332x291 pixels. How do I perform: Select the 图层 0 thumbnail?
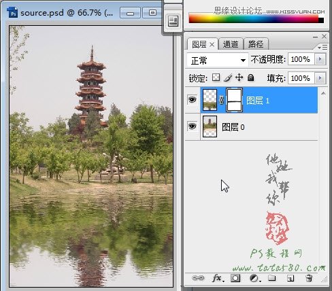click(x=210, y=126)
